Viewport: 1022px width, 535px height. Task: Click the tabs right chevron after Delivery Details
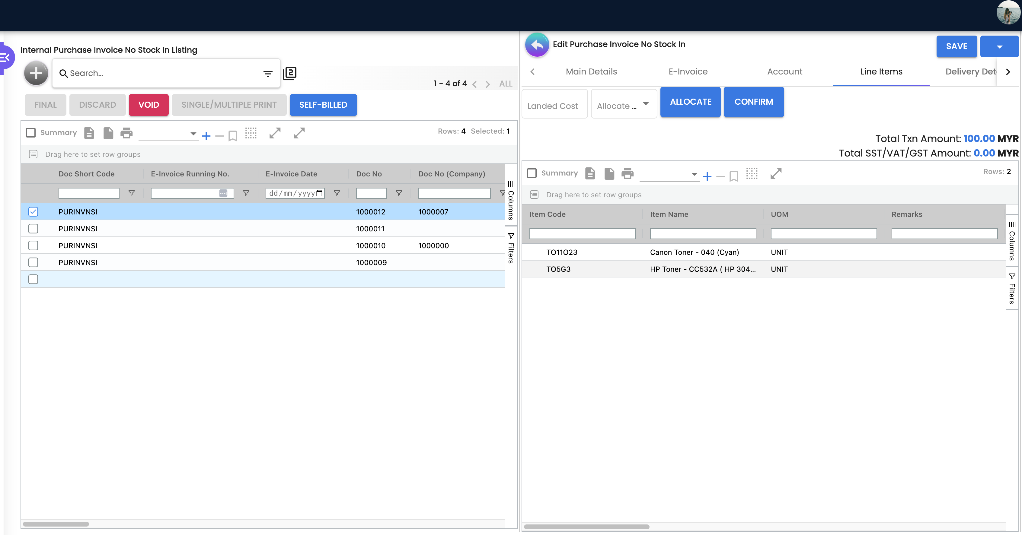click(1008, 72)
